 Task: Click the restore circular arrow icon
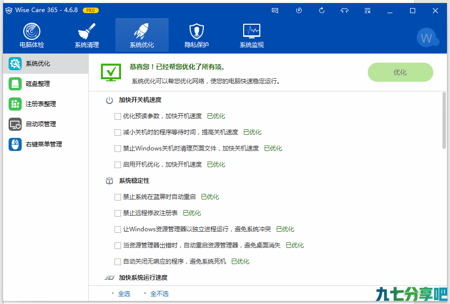point(322,11)
